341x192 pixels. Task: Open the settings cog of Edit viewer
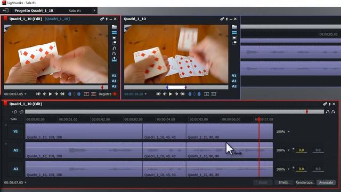click(x=102, y=19)
